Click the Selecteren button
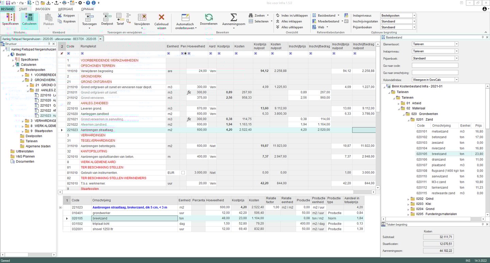The height and width of the screenshot is (263, 490). (259, 21)
